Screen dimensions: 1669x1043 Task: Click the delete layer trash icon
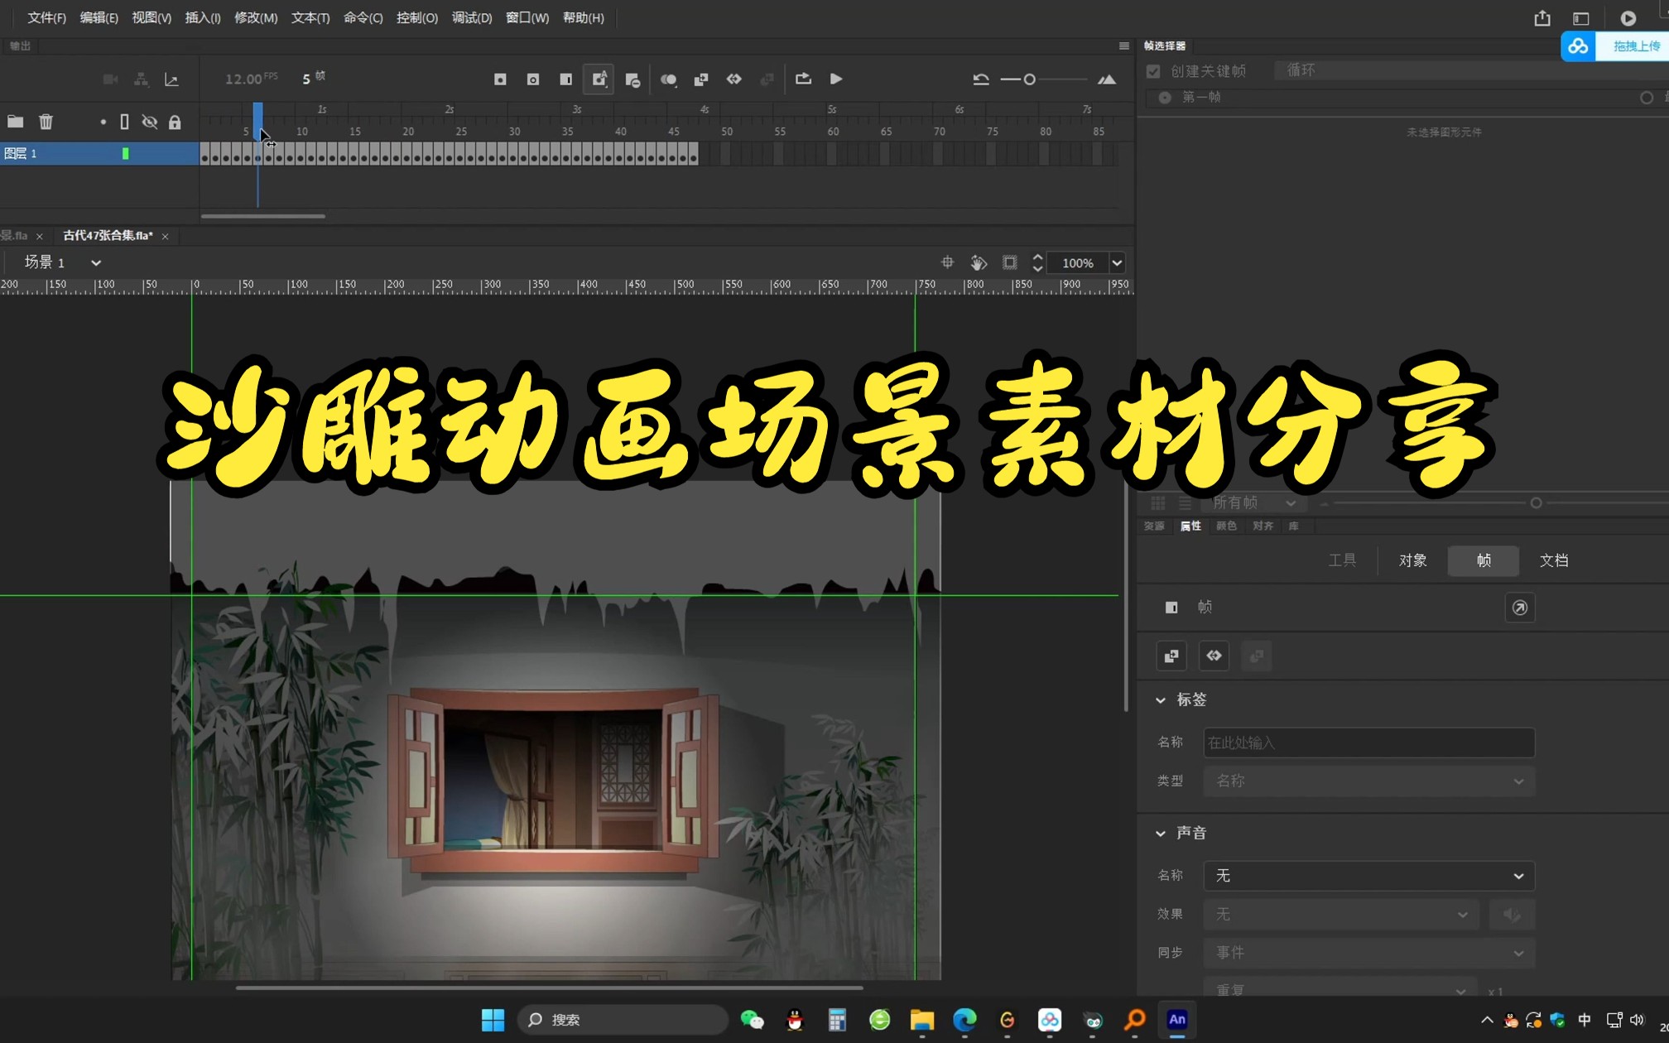tap(46, 122)
